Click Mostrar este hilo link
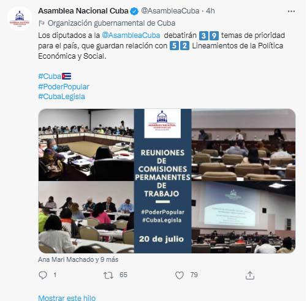The image size is (307, 301). (67, 297)
